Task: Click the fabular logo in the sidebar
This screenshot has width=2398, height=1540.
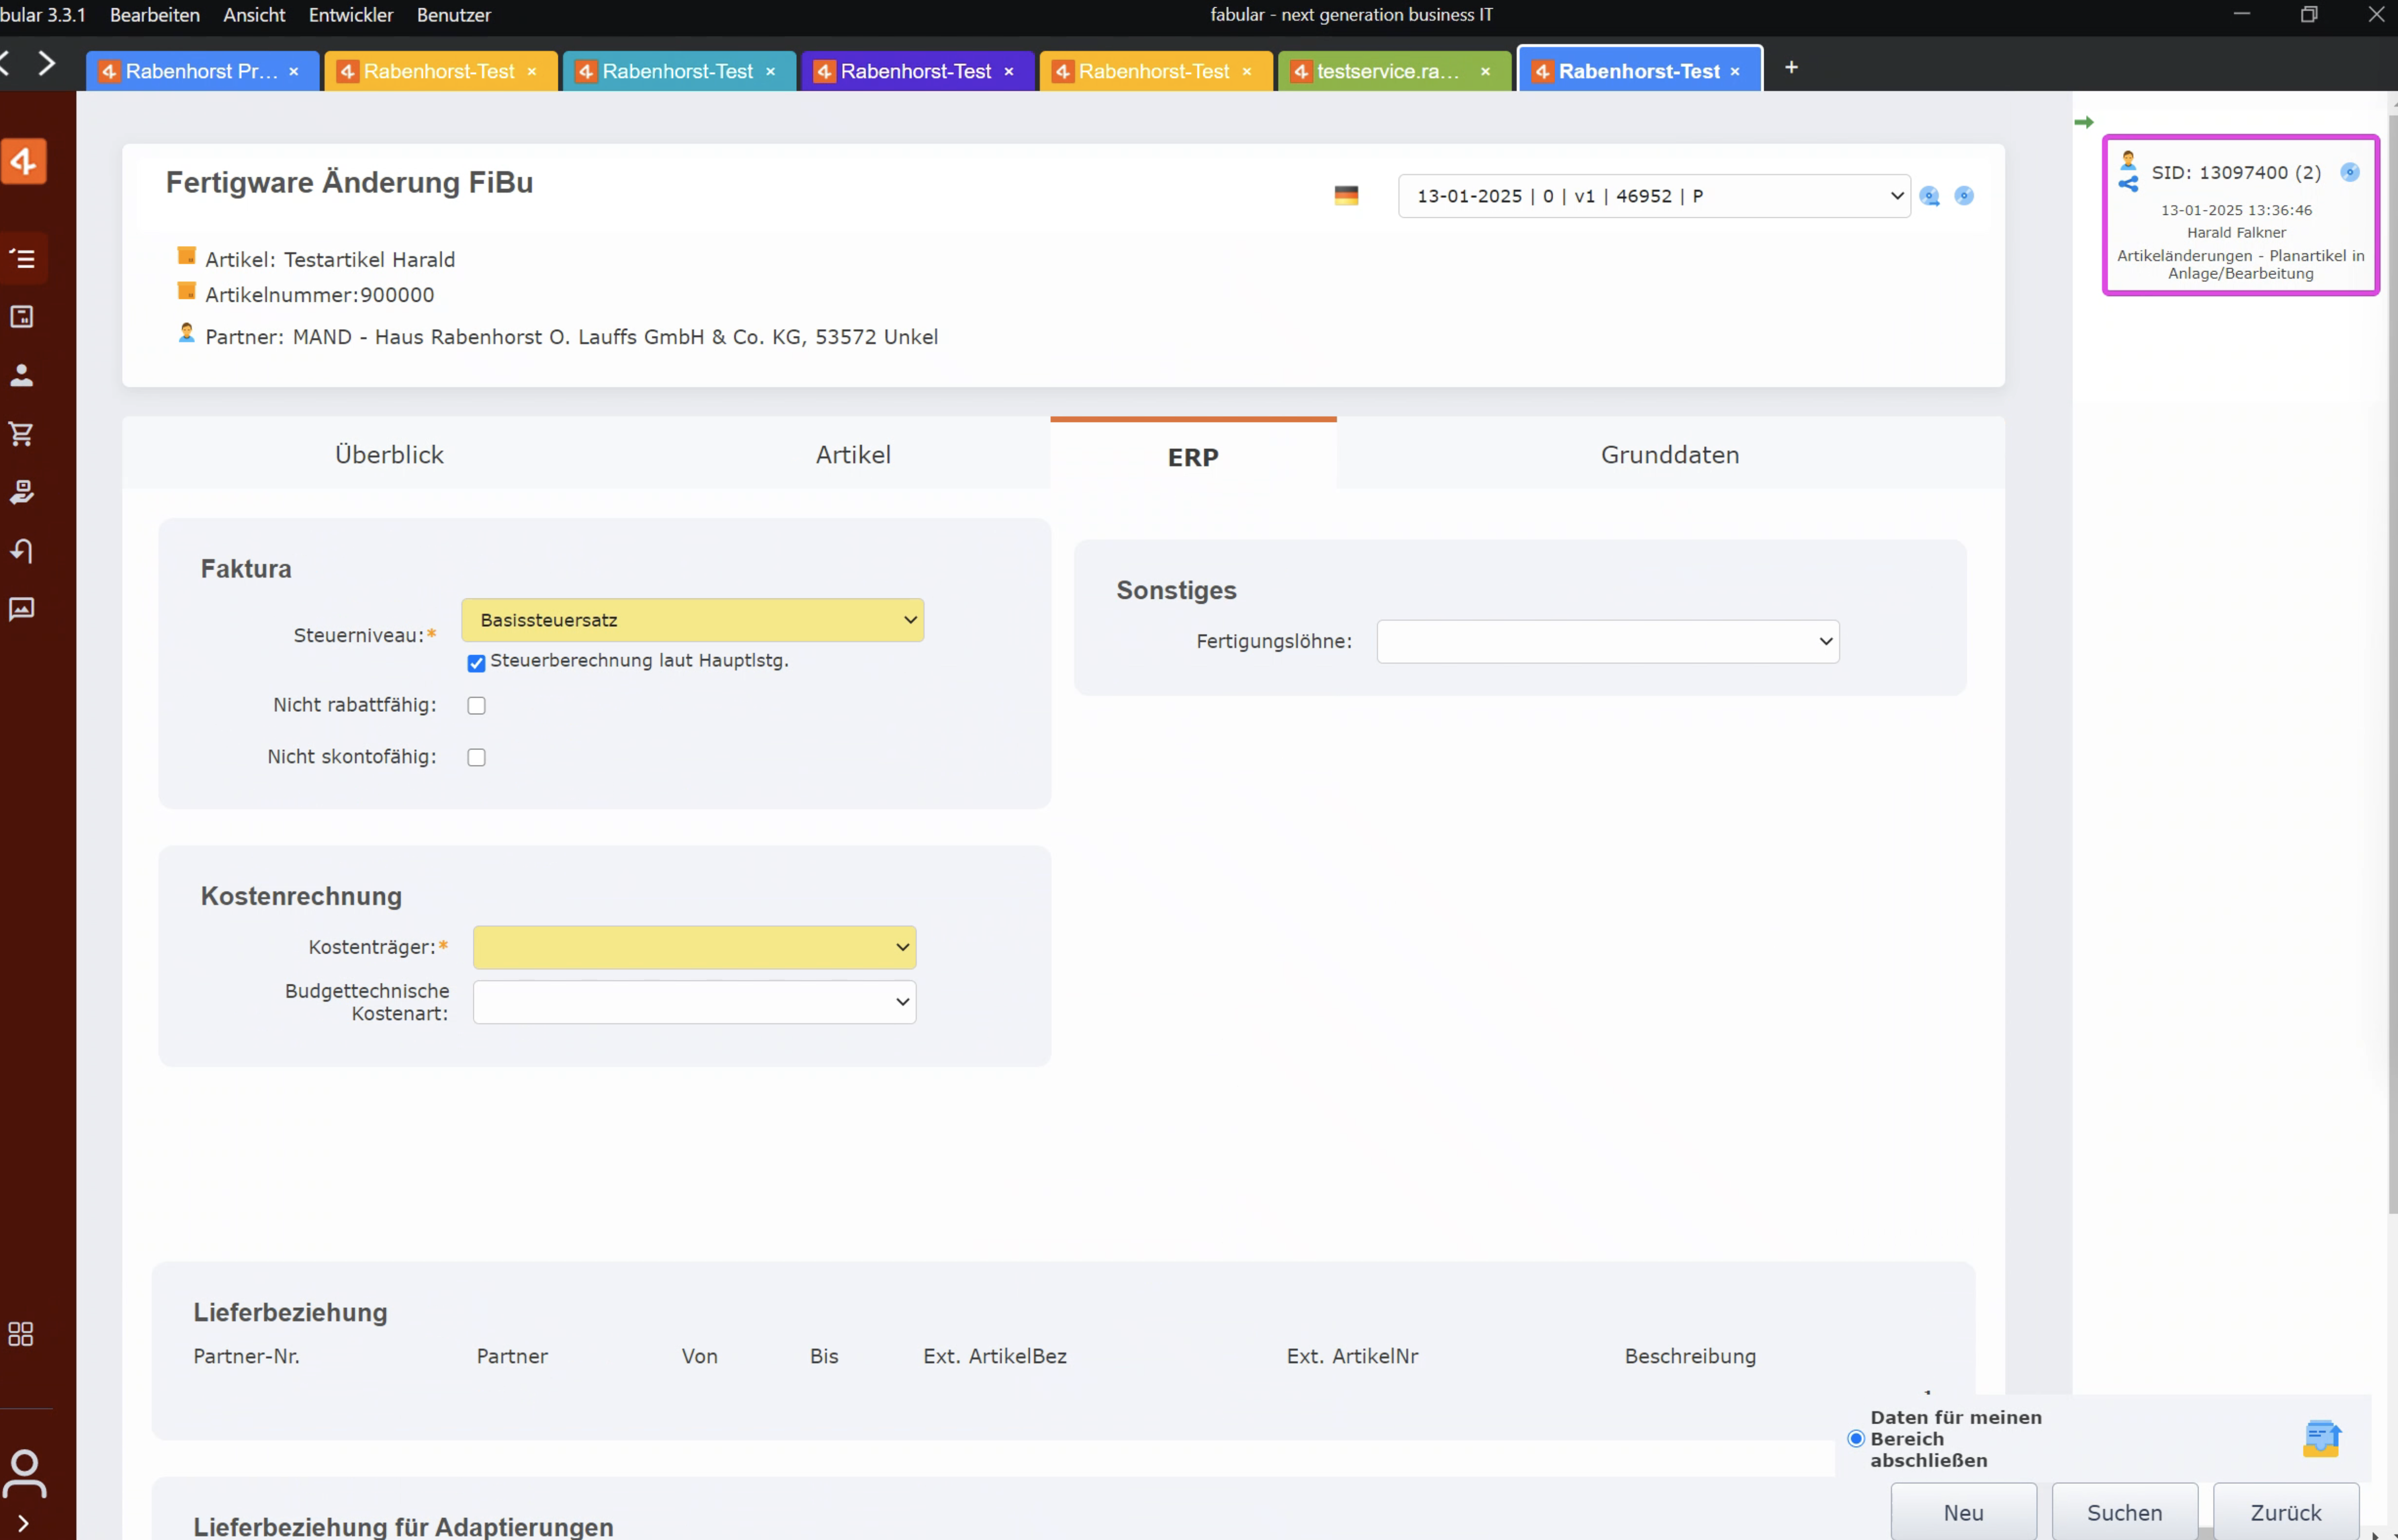Action: (x=24, y=161)
